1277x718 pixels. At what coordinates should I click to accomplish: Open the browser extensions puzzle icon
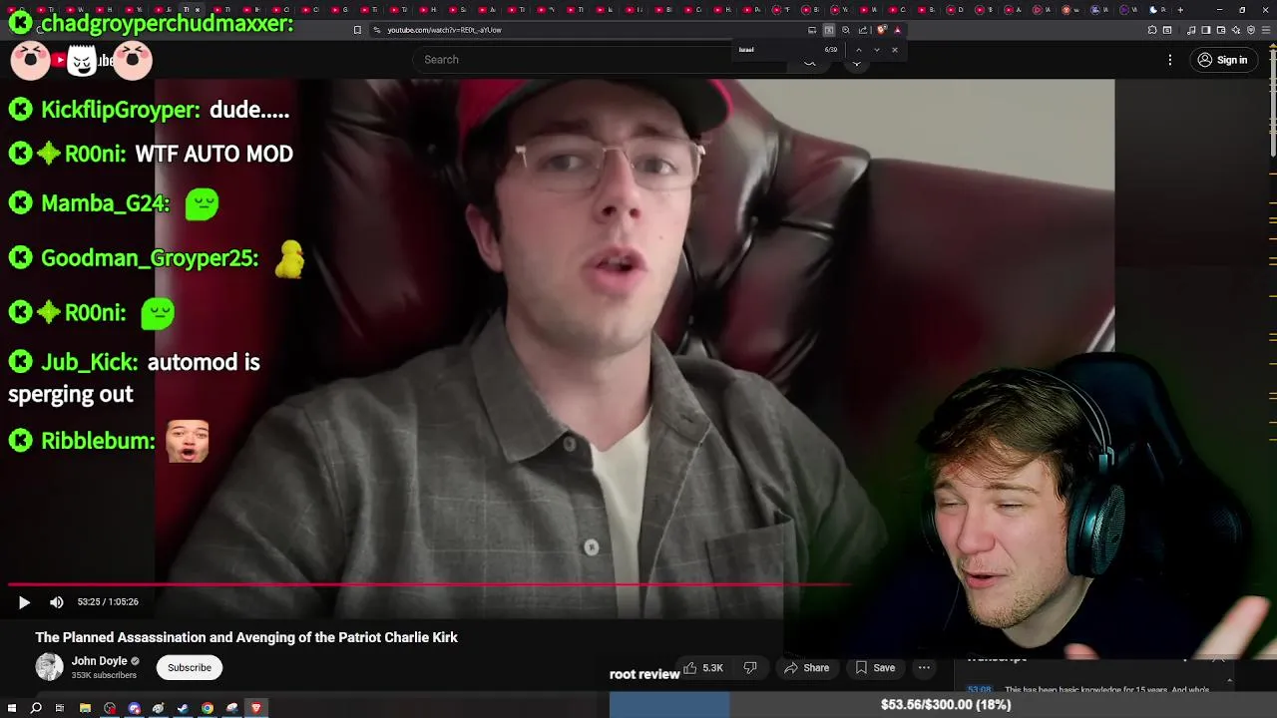click(x=1152, y=30)
